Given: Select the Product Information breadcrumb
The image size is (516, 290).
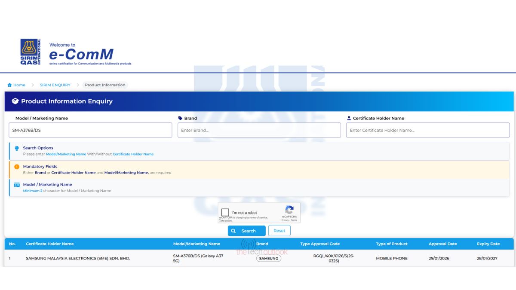Looking at the screenshot, I should click(x=105, y=85).
